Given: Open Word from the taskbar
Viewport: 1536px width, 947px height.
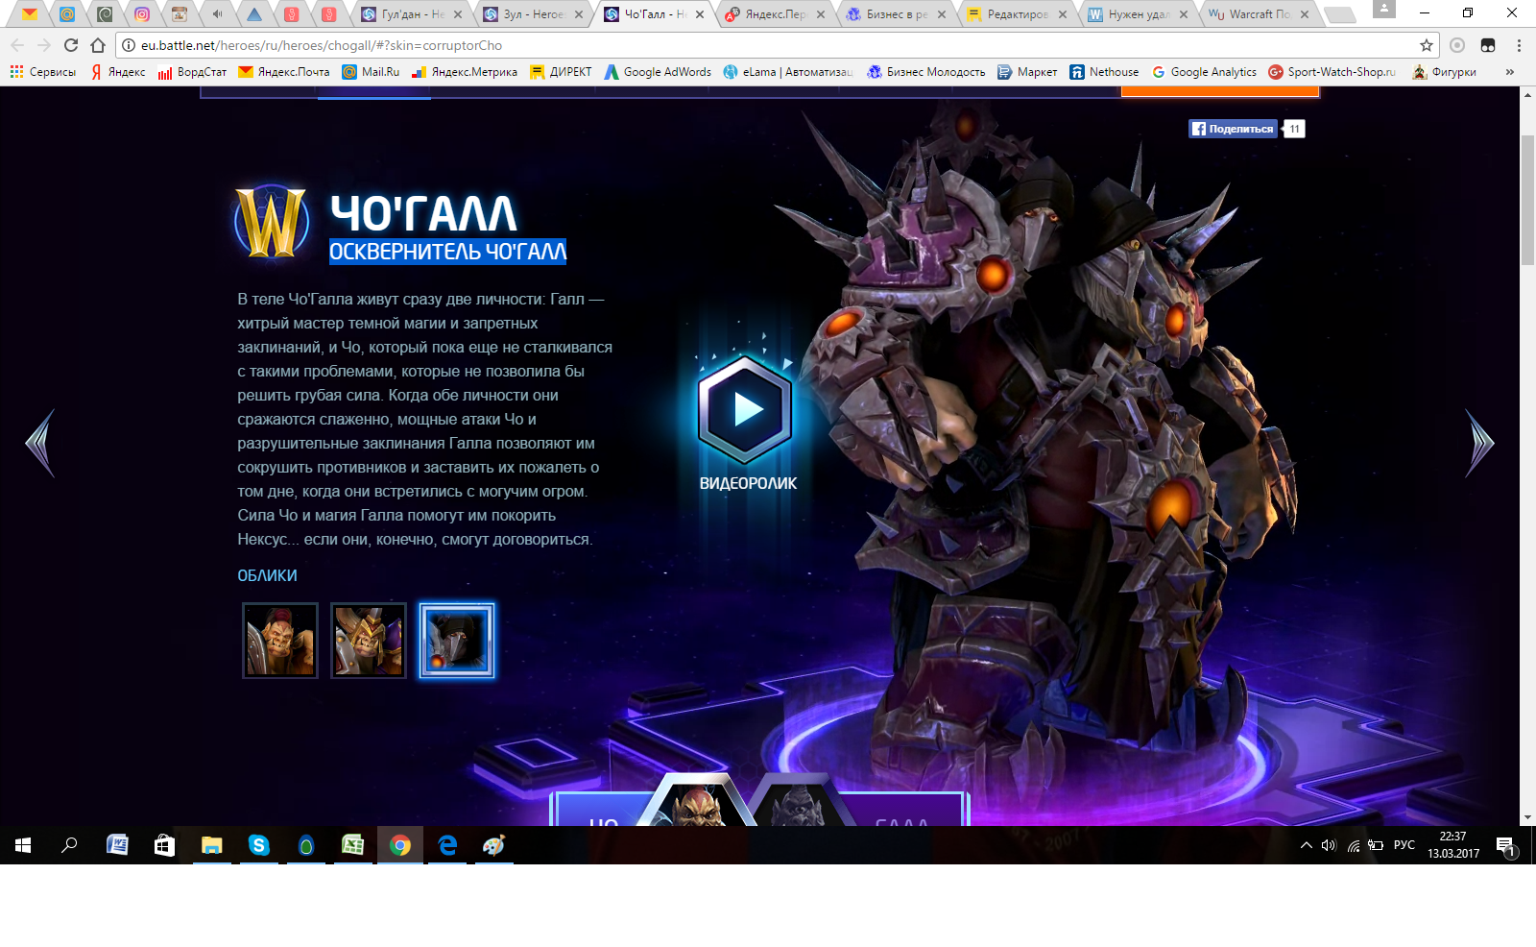Looking at the screenshot, I should (117, 845).
